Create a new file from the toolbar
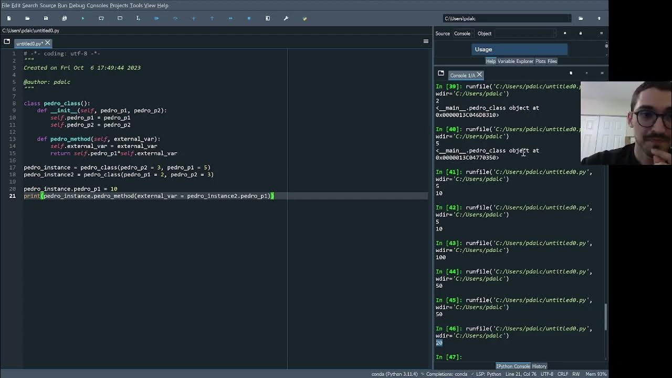Viewport: 672px width, 378px height. coord(9,18)
